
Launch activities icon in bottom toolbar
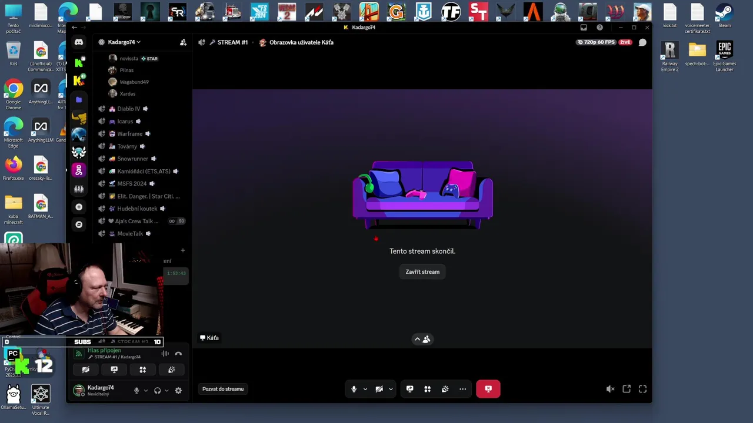point(428,389)
